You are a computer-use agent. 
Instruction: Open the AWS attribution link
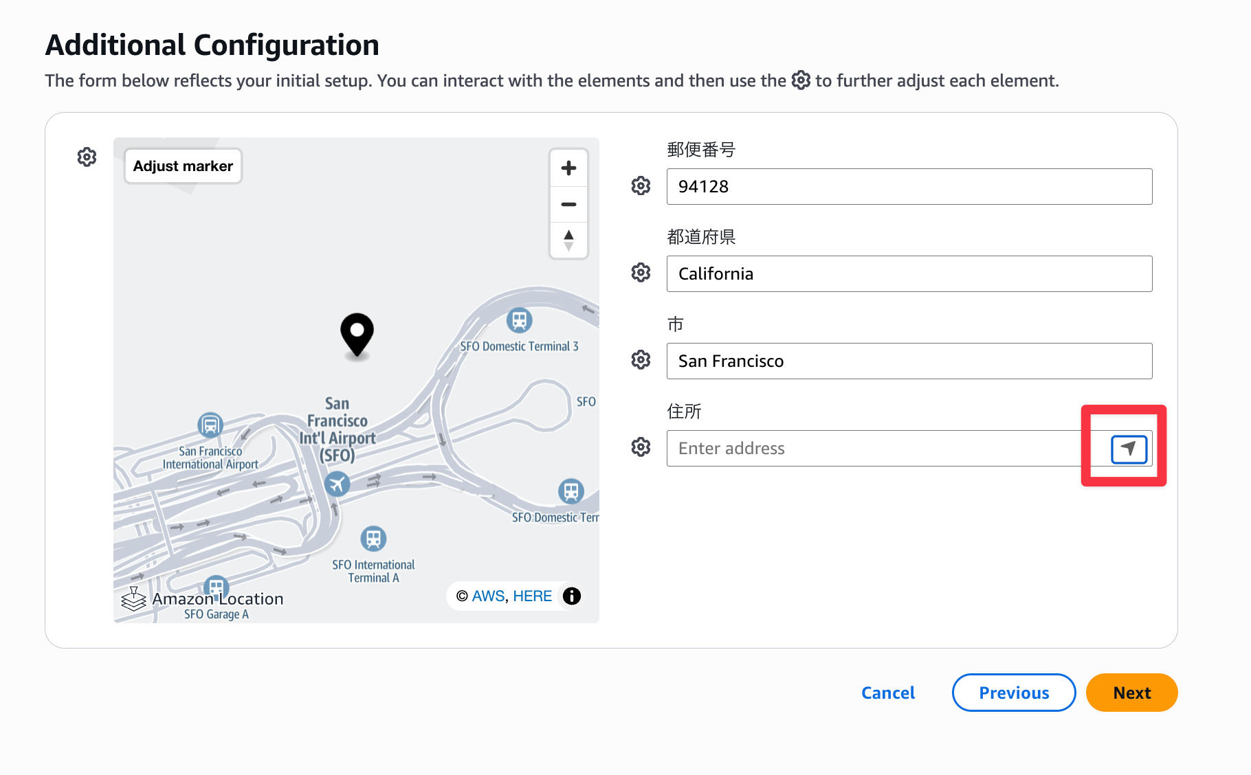pyautogui.click(x=488, y=596)
